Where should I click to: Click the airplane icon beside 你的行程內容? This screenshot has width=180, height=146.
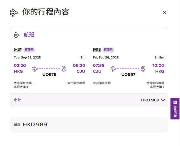(x=14, y=13)
